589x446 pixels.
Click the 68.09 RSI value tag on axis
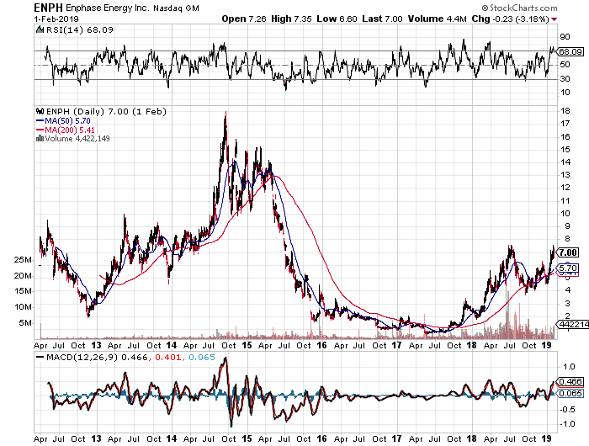pos(570,52)
